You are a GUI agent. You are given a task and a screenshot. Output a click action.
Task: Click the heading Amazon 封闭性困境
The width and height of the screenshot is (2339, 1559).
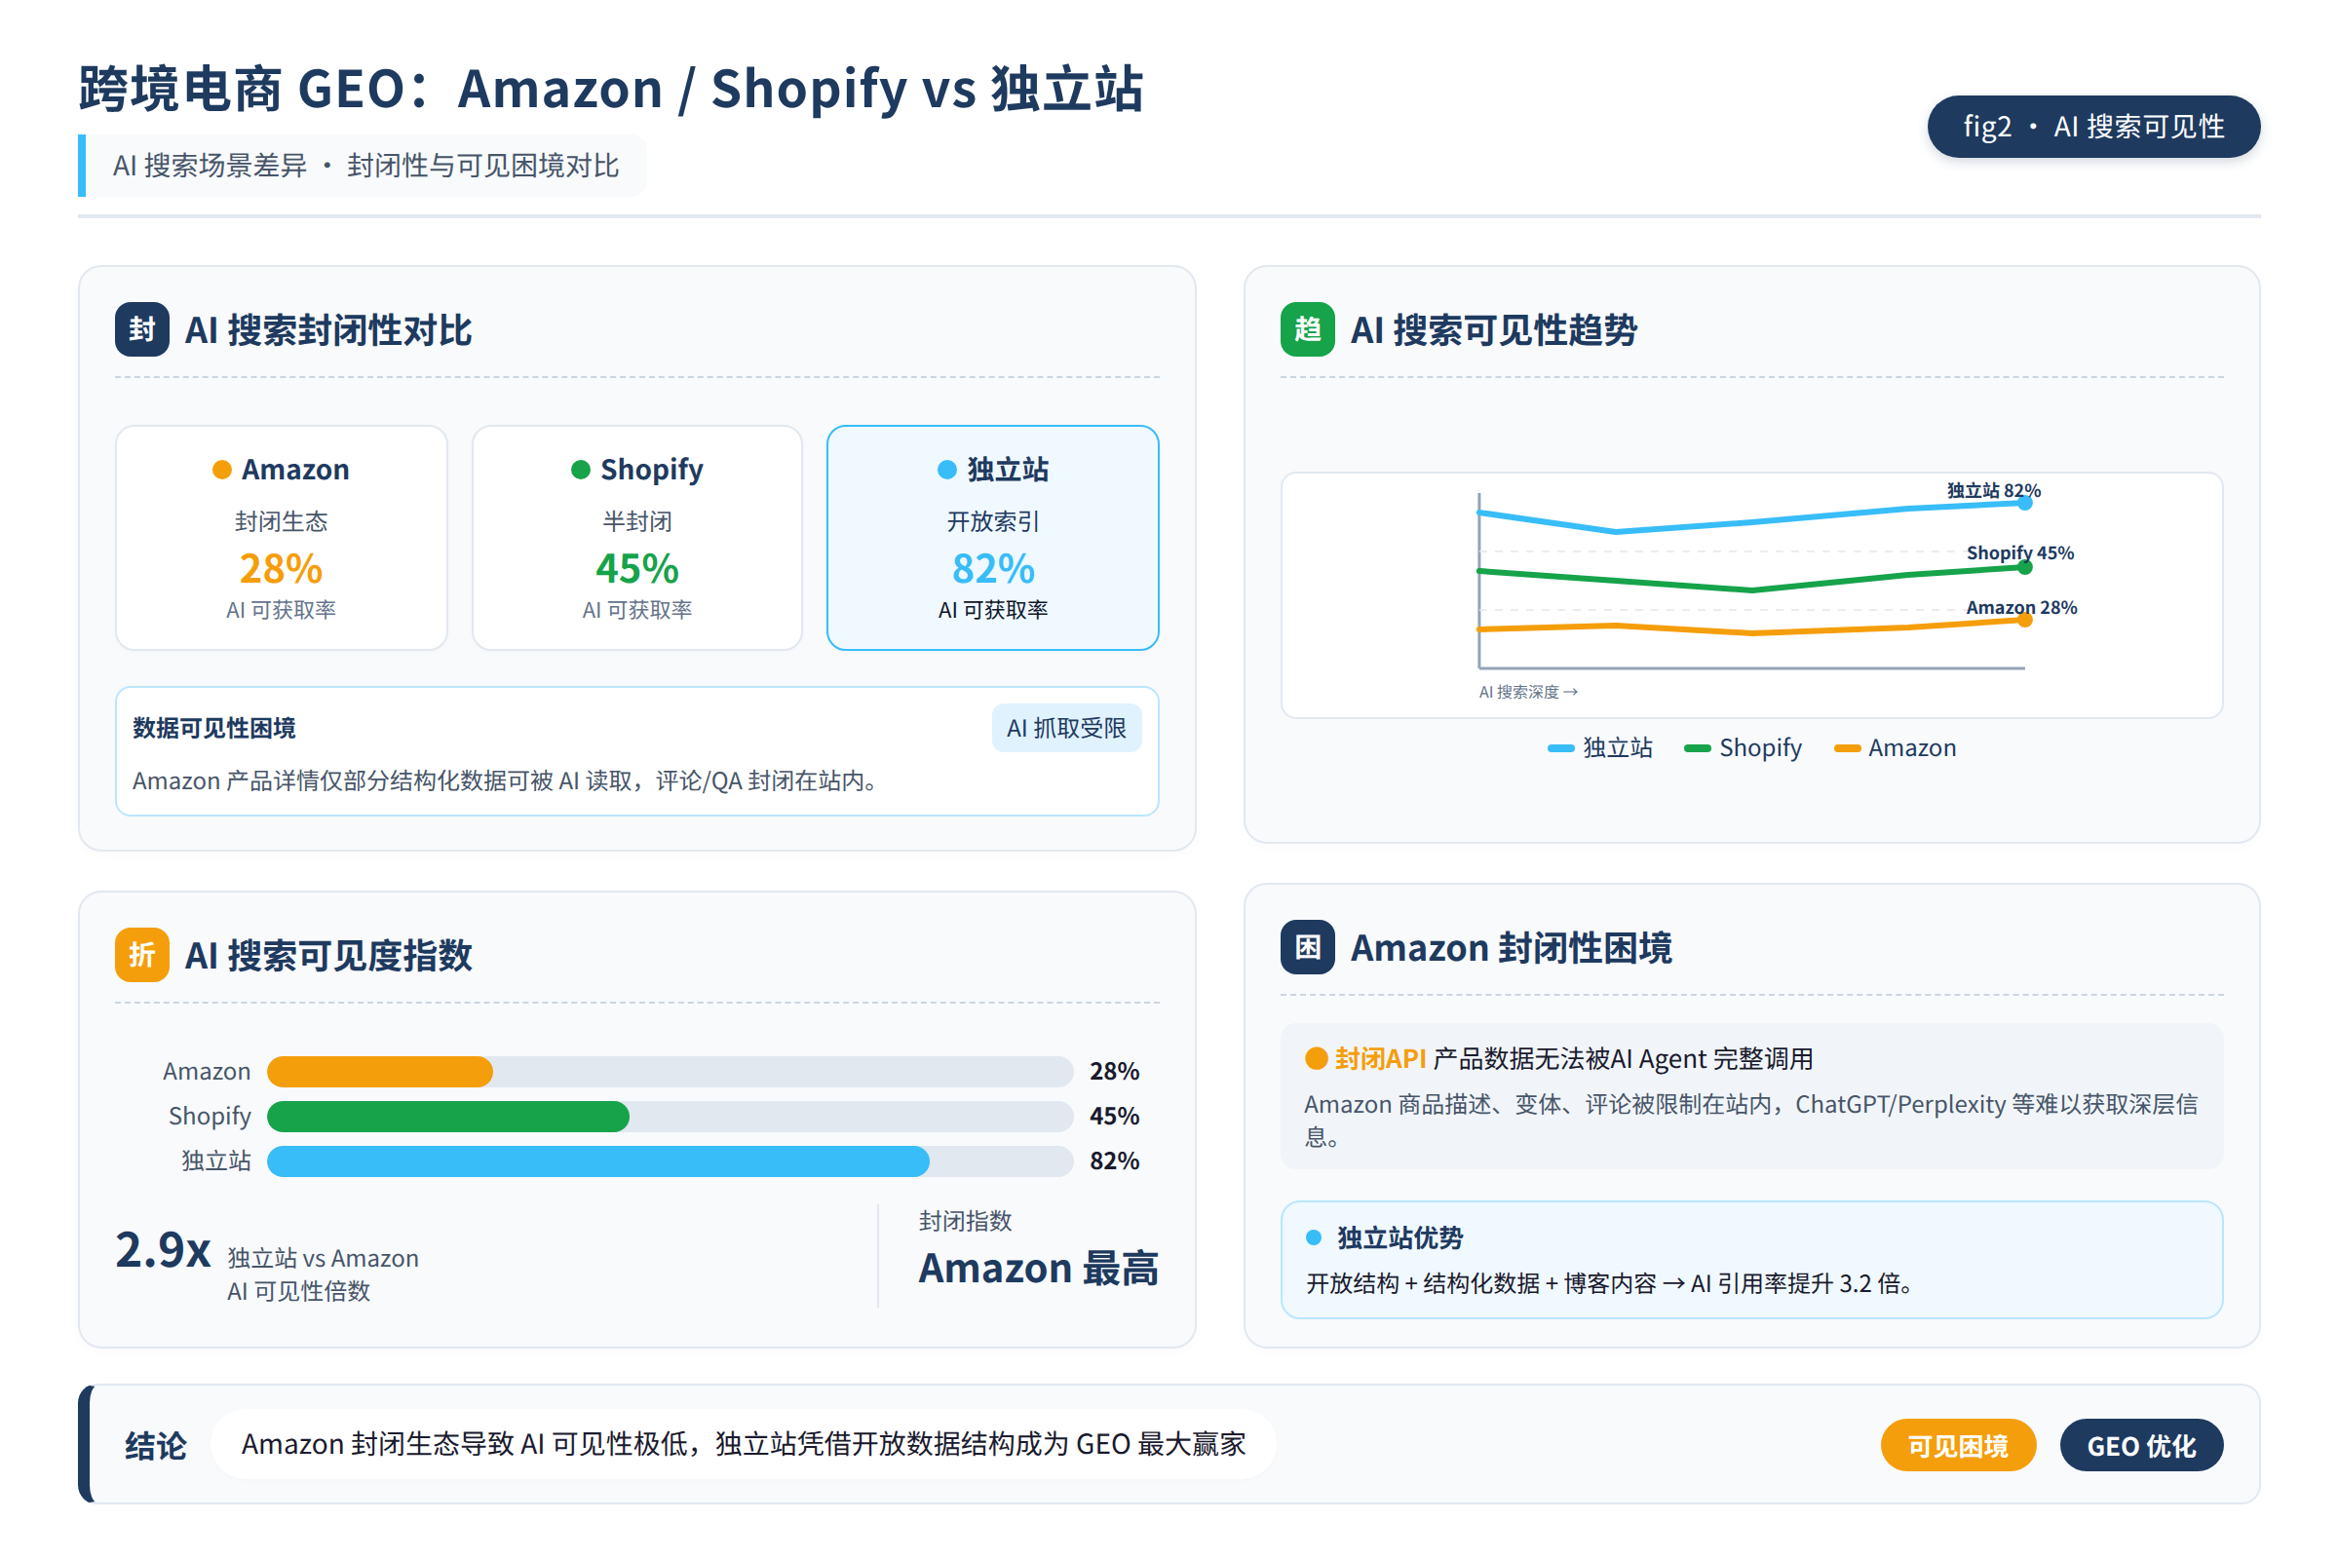[x=1511, y=946]
